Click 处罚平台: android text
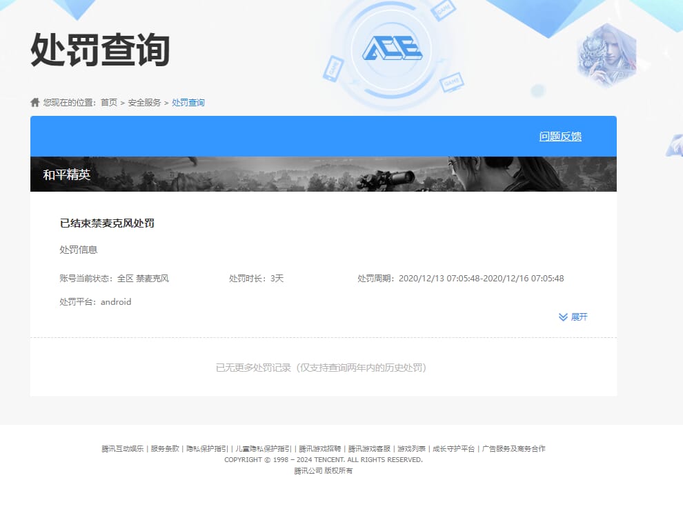The width and height of the screenshot is (683, 520). coord(95,302)
